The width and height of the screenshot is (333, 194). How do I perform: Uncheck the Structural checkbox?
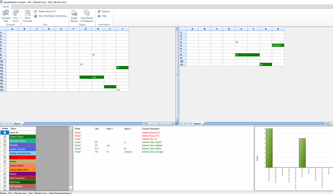click(5, 157)
